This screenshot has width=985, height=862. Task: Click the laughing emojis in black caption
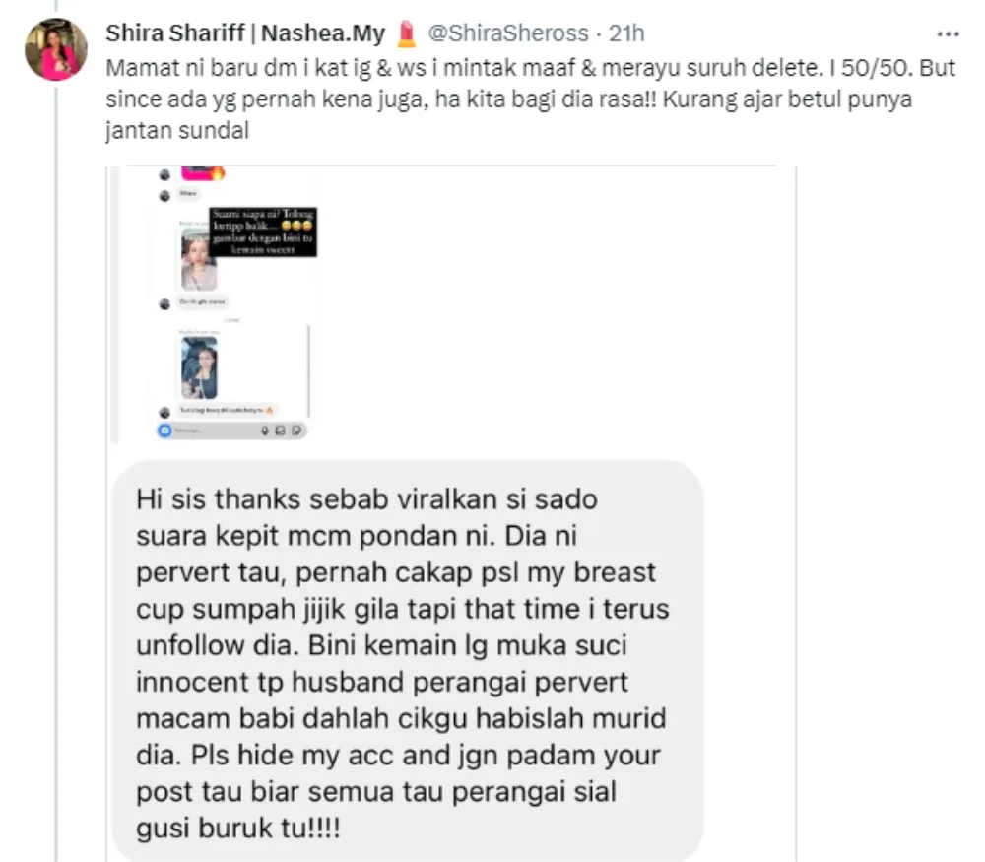click(x=296, y=226)
